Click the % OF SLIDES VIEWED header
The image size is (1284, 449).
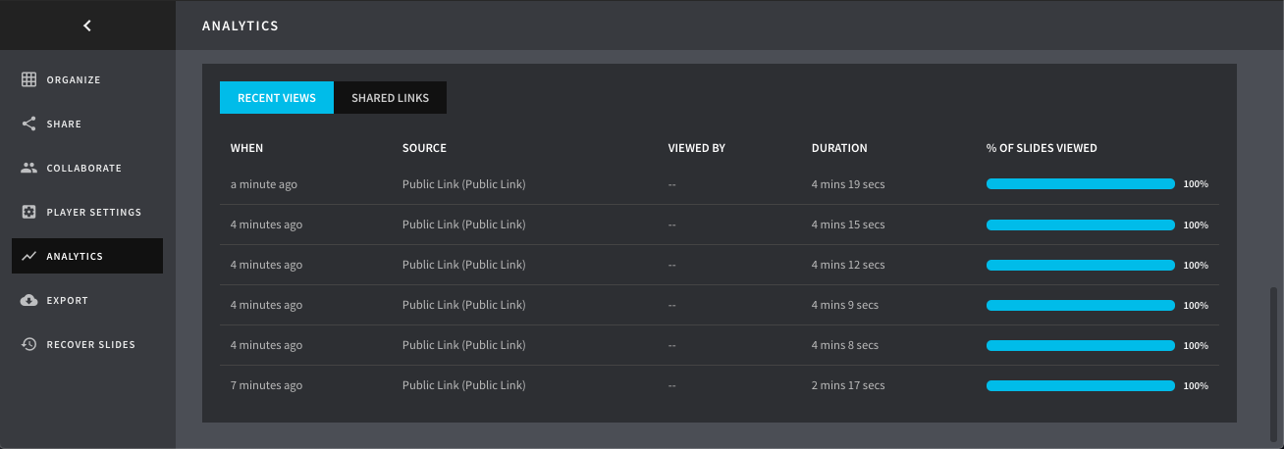point(1042,148)
